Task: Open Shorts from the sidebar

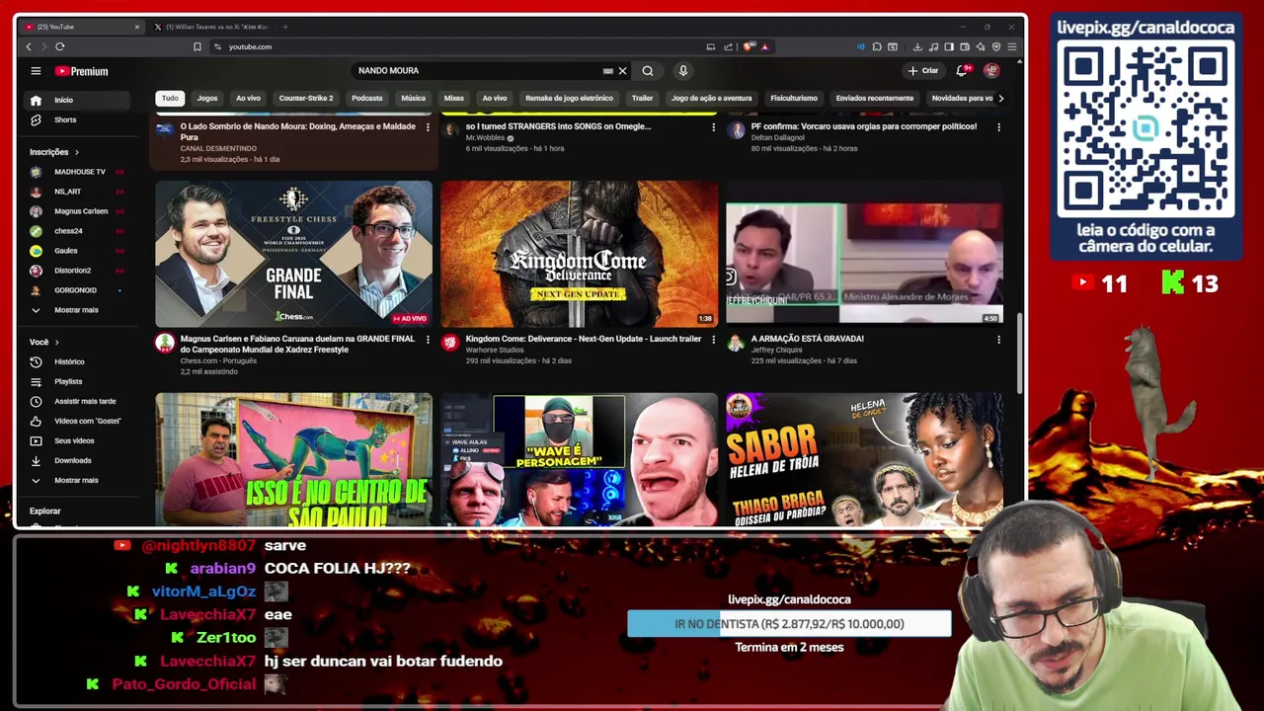Action: tap(79, 119)
